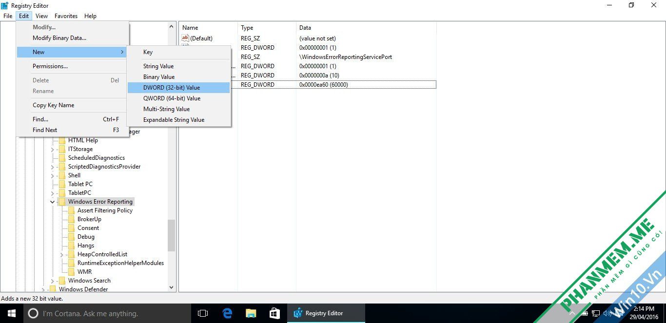Click the tree pane vertical scrollbar thumb
This screenshot has width=666, height=323.
[x=171, y=235]
